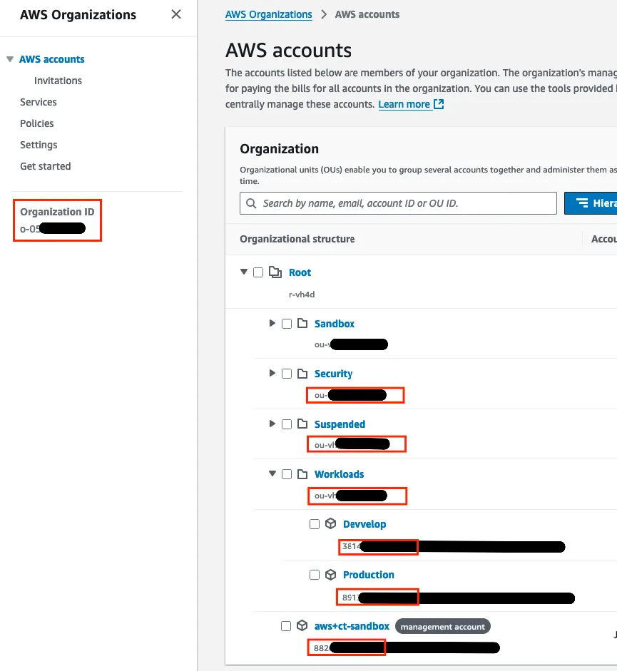This screenshot has height=671, width=617.
Task: Click the account icon beside Devvelop
Action: click(x=330, y=523)
